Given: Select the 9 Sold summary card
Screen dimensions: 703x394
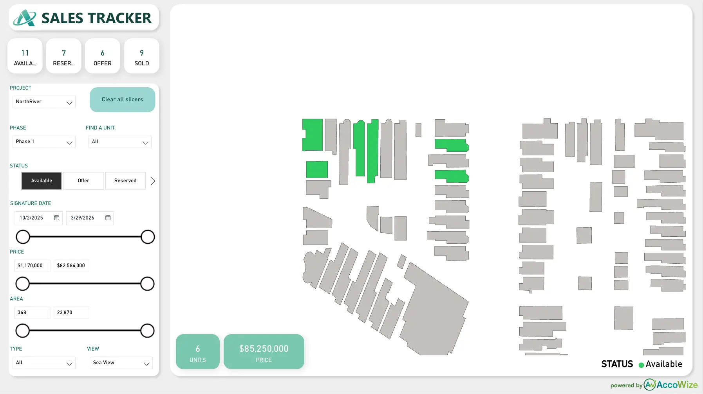Looking at the screenshot, I should (142, 56).
